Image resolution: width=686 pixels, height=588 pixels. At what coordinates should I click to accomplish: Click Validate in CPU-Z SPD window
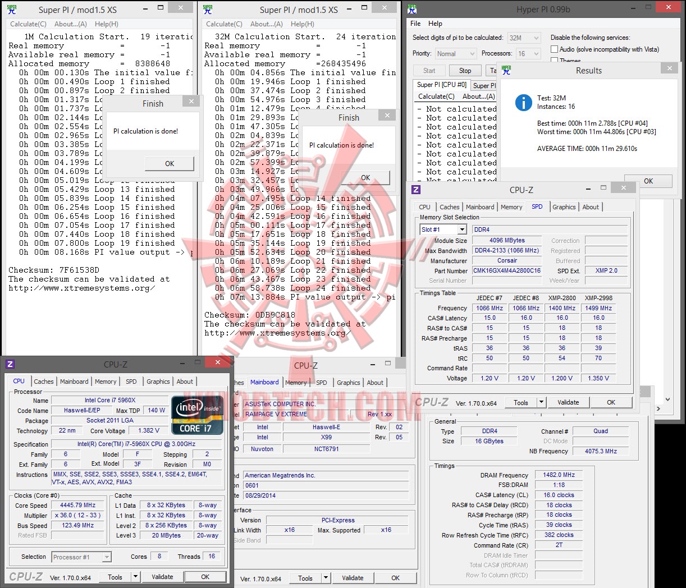click(x=568, y=402)
